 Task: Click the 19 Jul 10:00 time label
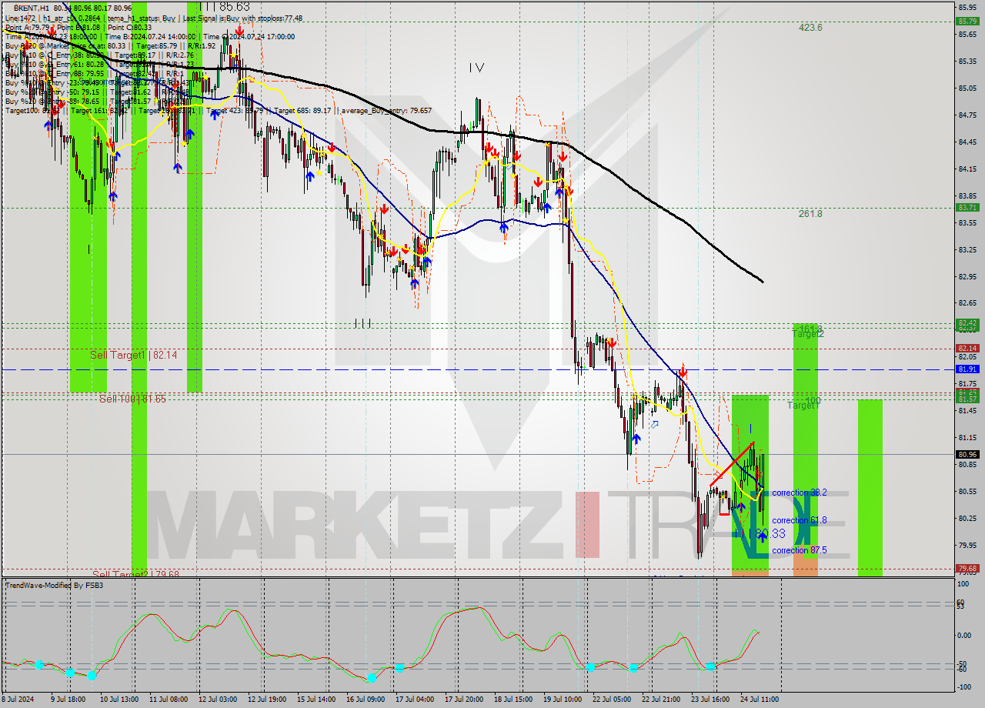(x=564, y=700)
